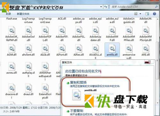The height and width of the screenshot is (116, 160).
Task: Click the search magnifier icon
Action: (156, 7)
